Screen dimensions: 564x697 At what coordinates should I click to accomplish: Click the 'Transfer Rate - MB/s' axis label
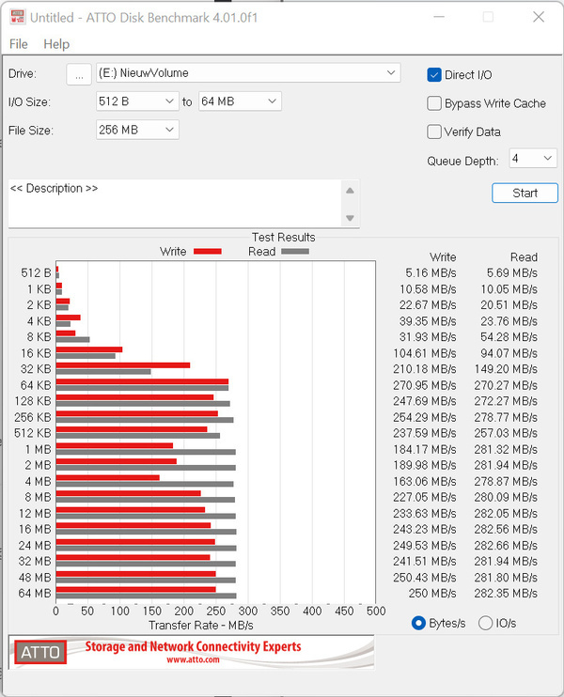pos(201,626)
